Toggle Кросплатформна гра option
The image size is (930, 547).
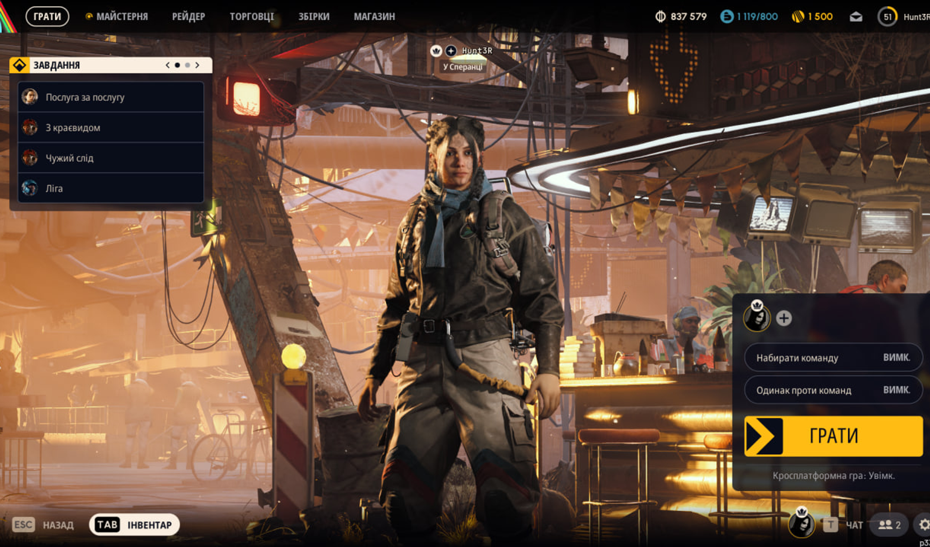pyautogui.click(x=833, y=475)
